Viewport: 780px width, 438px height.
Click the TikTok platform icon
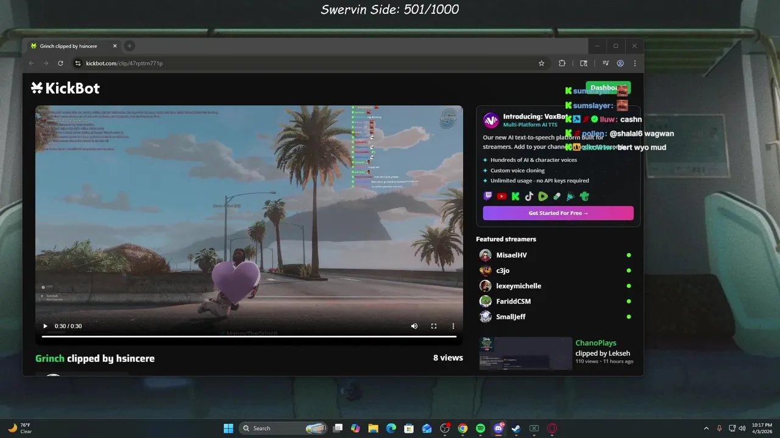(529, 196)
